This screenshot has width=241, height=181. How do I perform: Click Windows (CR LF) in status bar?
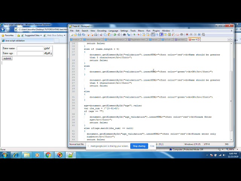(192, 144)
